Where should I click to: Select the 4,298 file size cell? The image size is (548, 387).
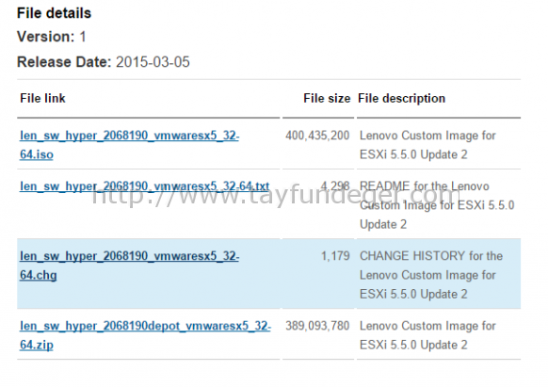pos(335,186)
